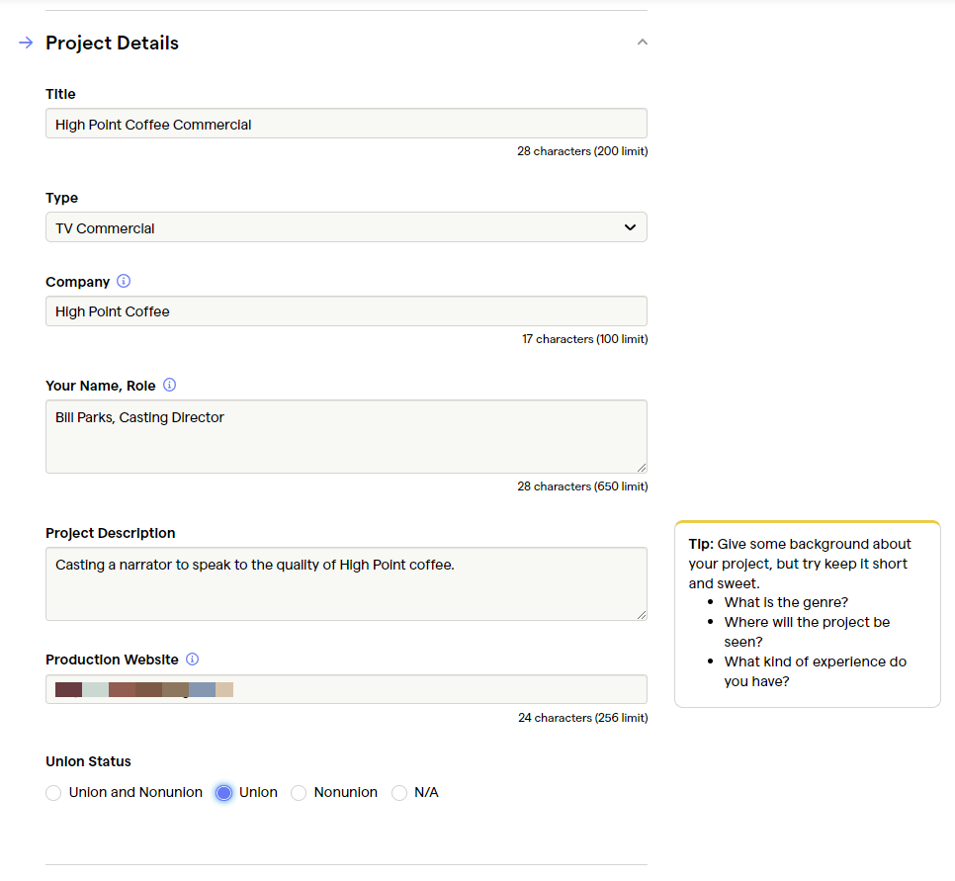
Task: Click the '24 characters (256 limit)' counter text
Action: tap(583, 718)
